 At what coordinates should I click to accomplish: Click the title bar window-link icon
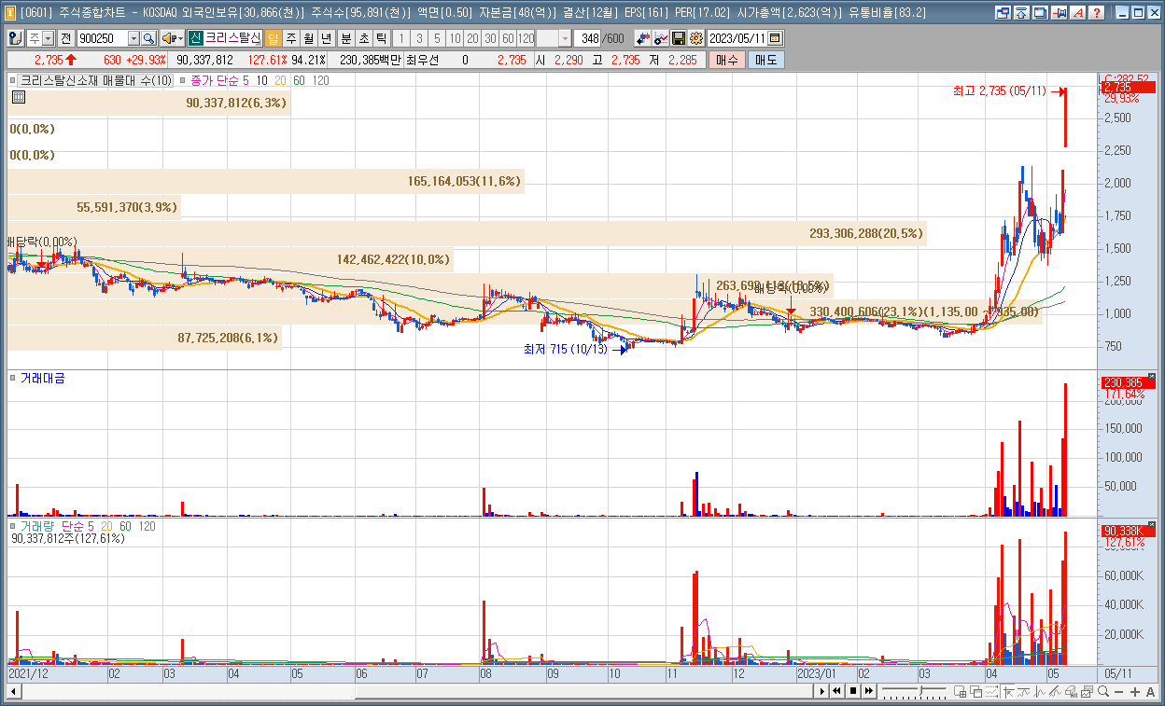coord(1004,13)
